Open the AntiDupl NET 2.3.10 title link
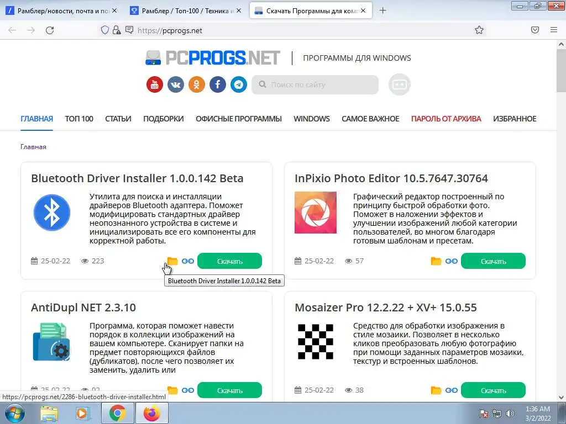Screen dimensions: 566x424 click(x=83, y=308)
